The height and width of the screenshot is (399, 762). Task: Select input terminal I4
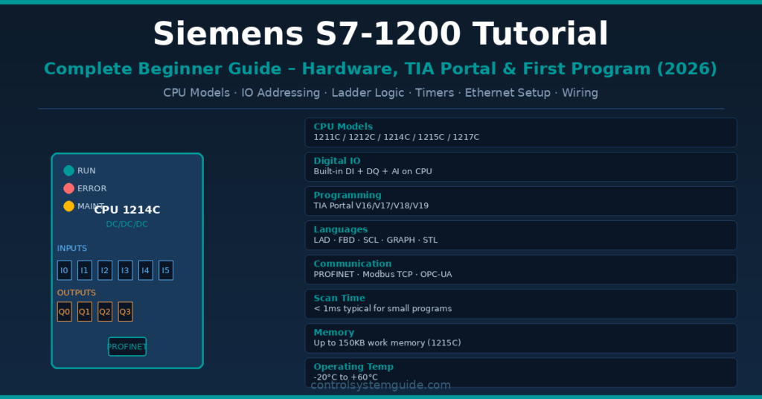click(x=145, y=271)
